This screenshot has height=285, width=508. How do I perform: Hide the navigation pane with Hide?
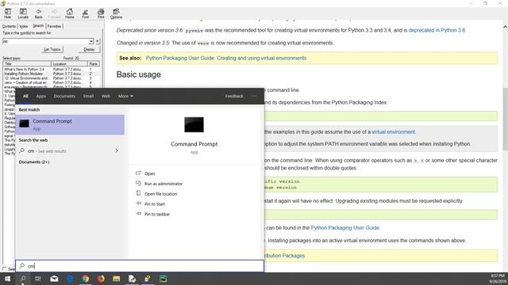(x=7, y=13)
